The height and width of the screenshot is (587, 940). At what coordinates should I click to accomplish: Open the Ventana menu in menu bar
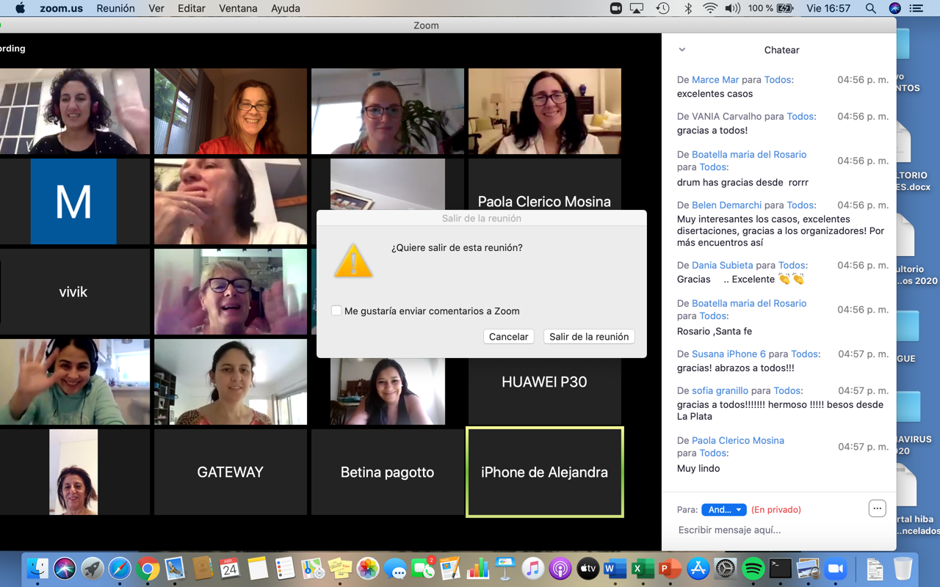[x=238, y=8]
